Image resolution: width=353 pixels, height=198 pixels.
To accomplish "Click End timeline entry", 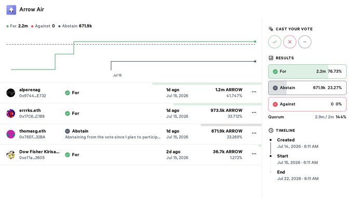I will (x=298, y=175).
